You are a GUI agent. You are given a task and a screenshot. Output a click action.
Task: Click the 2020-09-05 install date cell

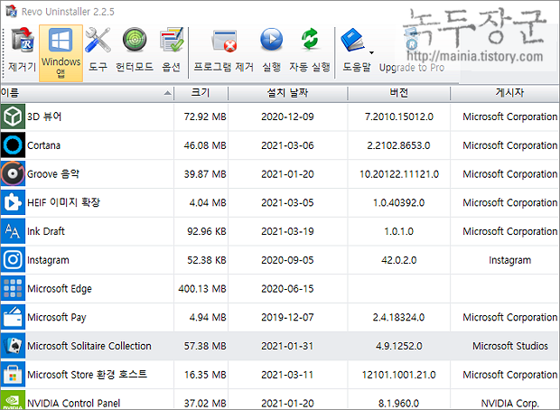pos(287,260)
